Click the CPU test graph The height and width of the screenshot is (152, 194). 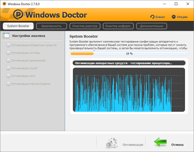[129, 90]
